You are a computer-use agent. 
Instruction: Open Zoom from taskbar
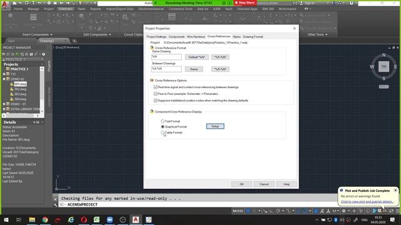coord(110,219)
